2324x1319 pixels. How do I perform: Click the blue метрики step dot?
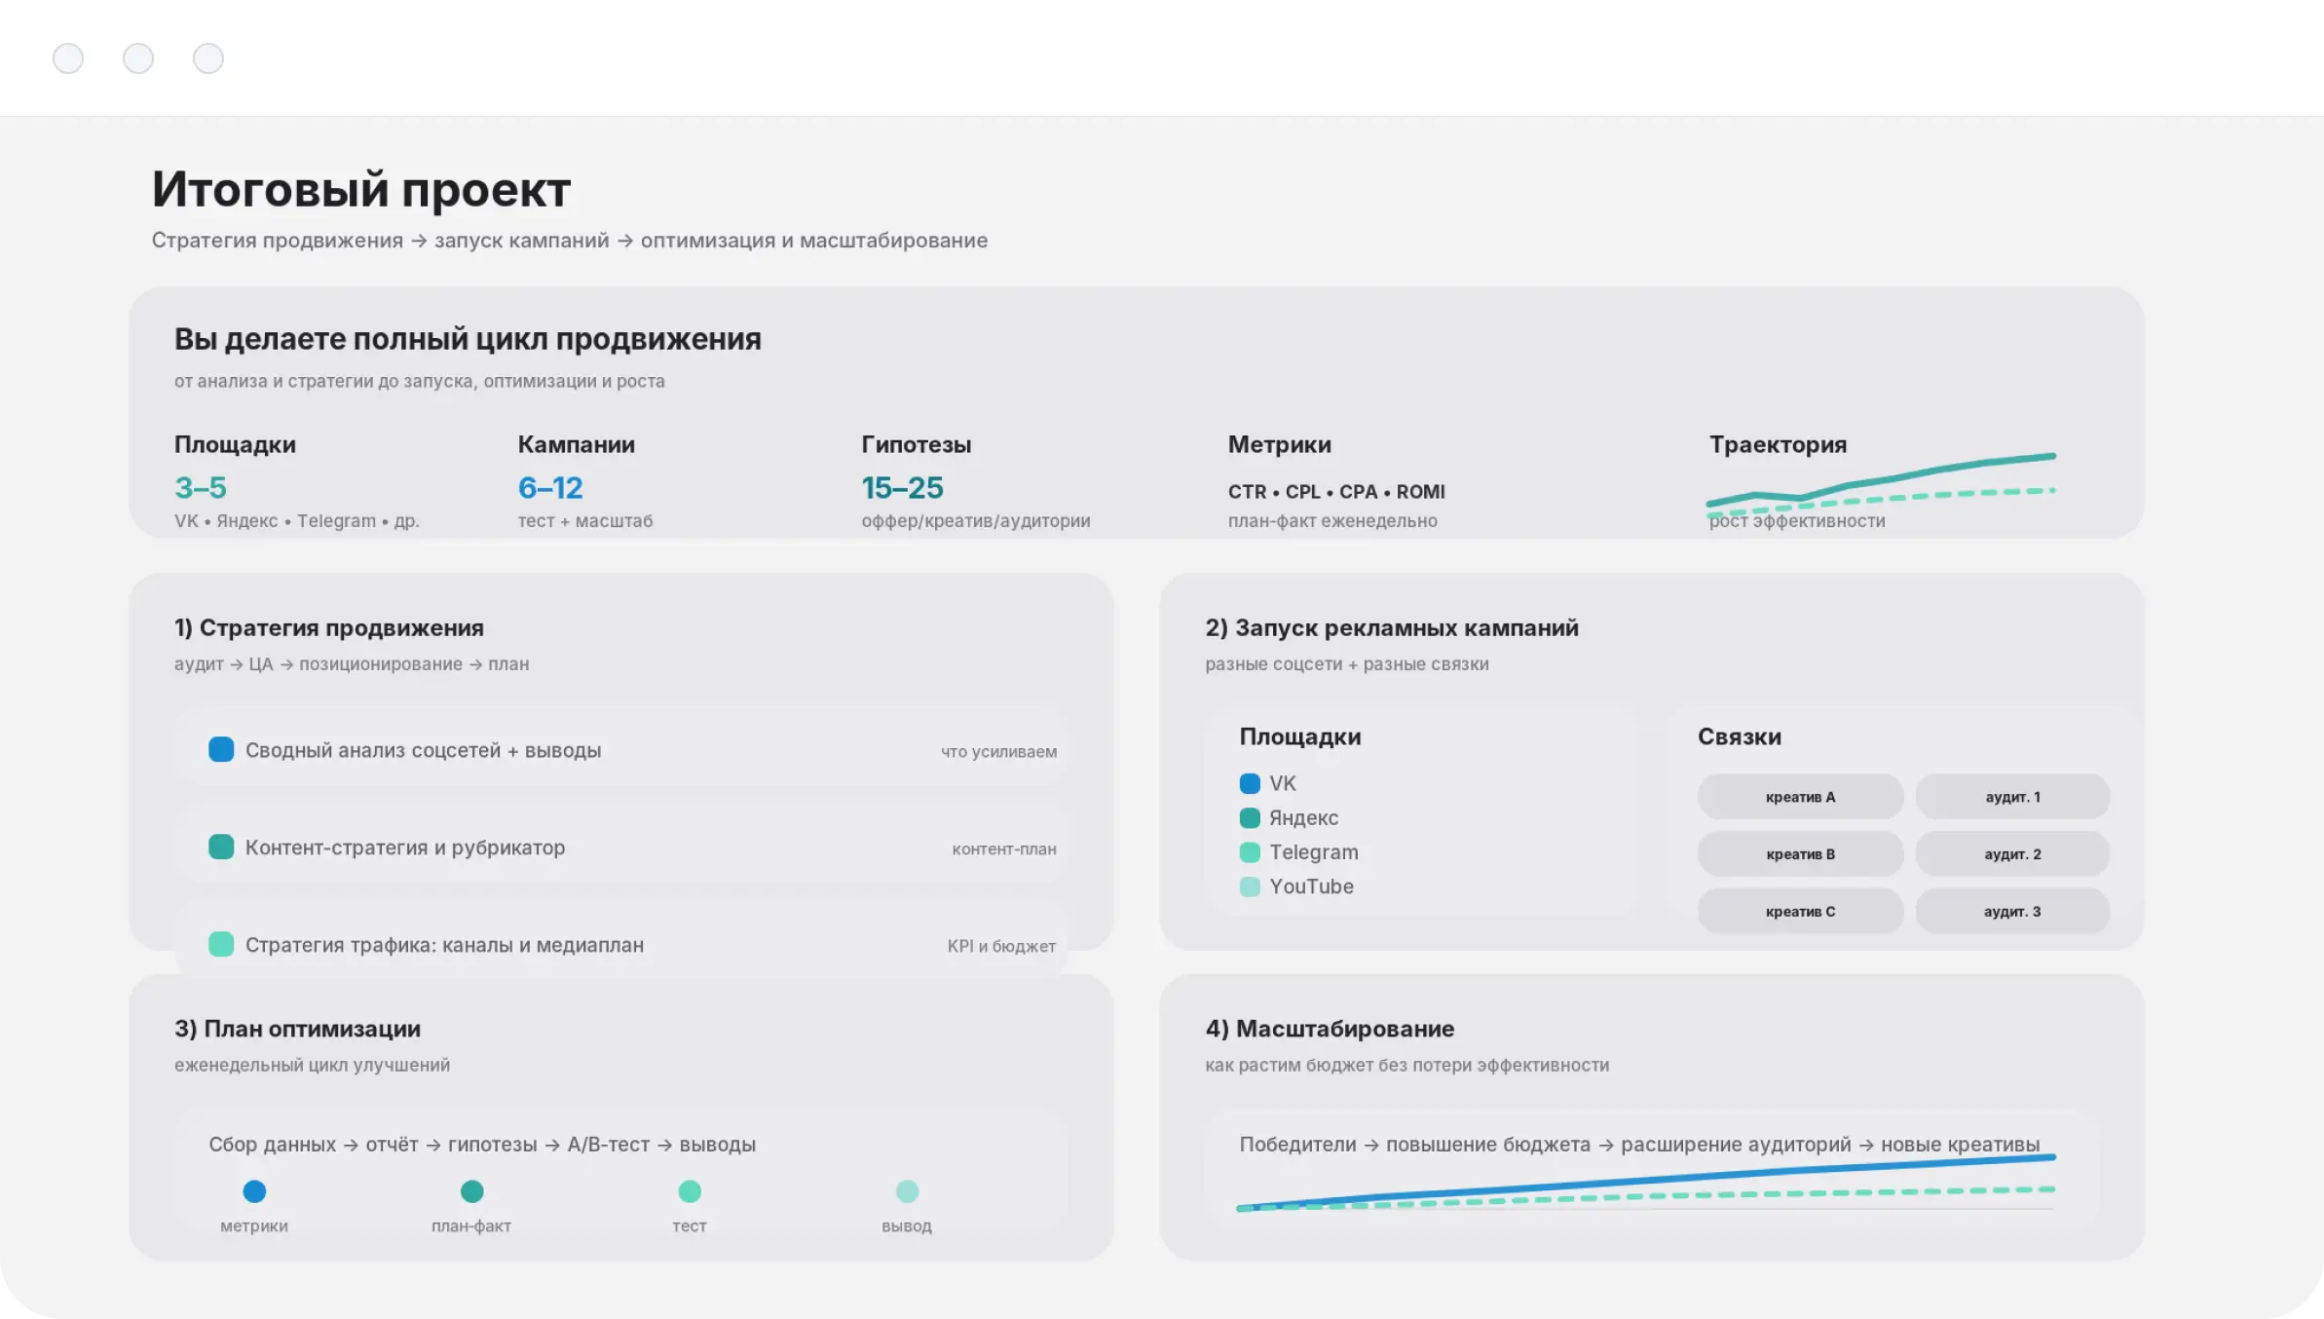click(254, 1190)
